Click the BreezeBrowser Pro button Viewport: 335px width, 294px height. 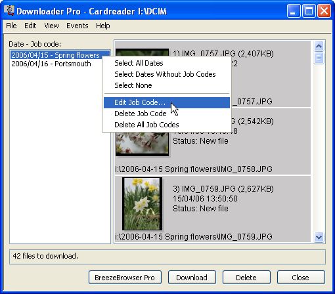(125, 278)
